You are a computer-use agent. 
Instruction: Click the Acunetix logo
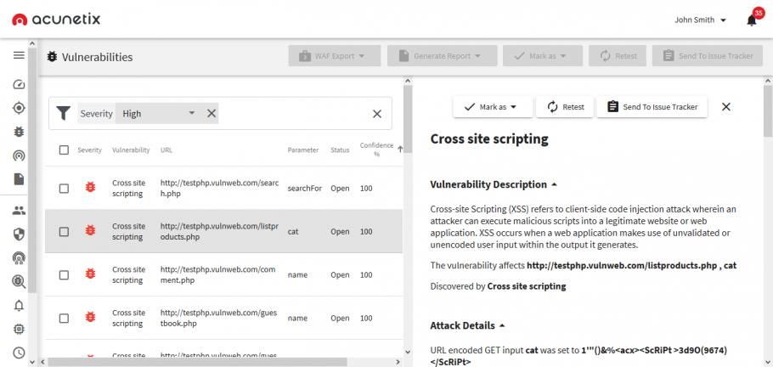pos(56,20)
